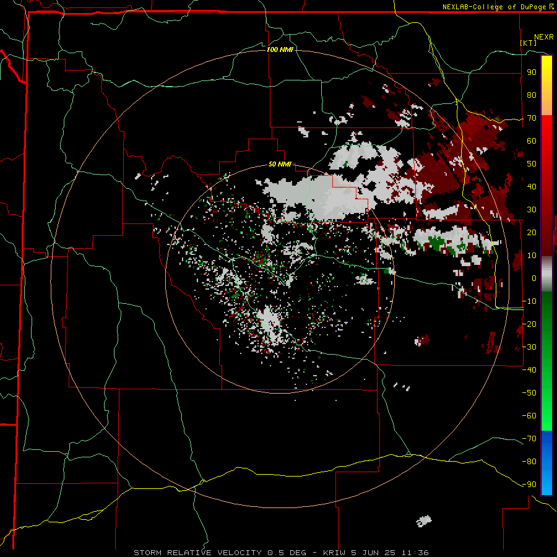Click the -40 value on velocity scale
This screenshot has height=557, width=557.
529,370
